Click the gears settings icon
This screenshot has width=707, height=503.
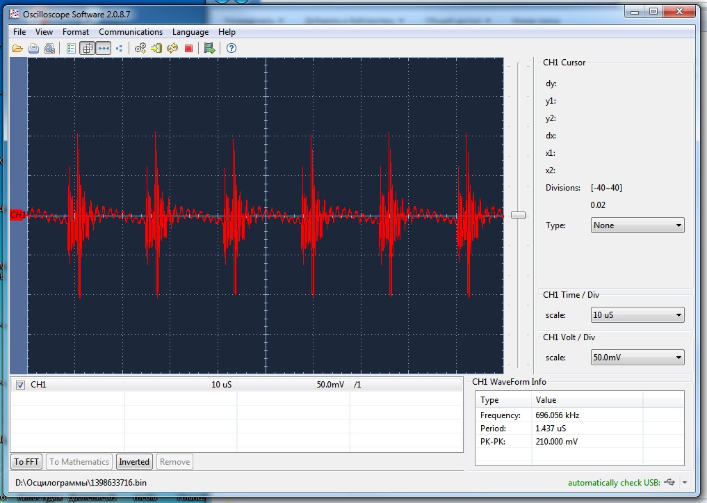[x=140, y=48]
